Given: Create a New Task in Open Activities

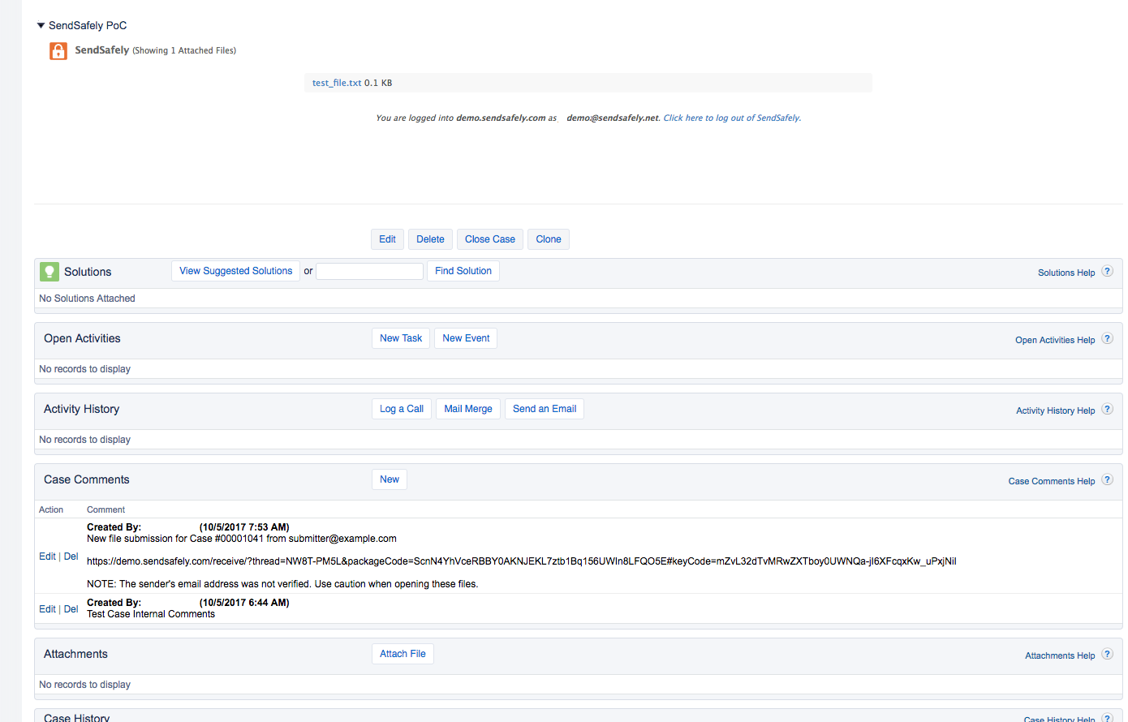Looking at the screenshot, I should (401, 338).
